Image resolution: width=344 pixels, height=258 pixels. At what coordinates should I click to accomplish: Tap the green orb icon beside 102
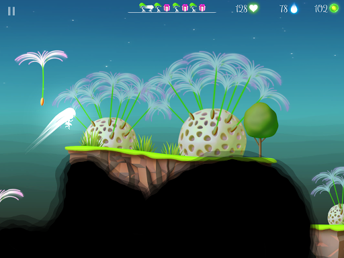click(334, 9)
